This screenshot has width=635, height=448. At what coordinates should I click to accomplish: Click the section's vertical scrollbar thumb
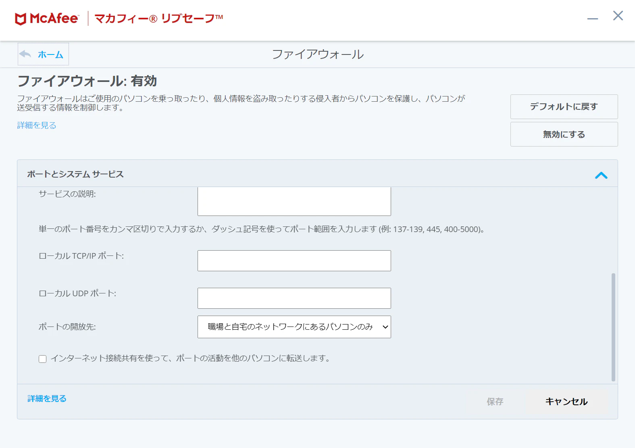[x=613, y=327]
